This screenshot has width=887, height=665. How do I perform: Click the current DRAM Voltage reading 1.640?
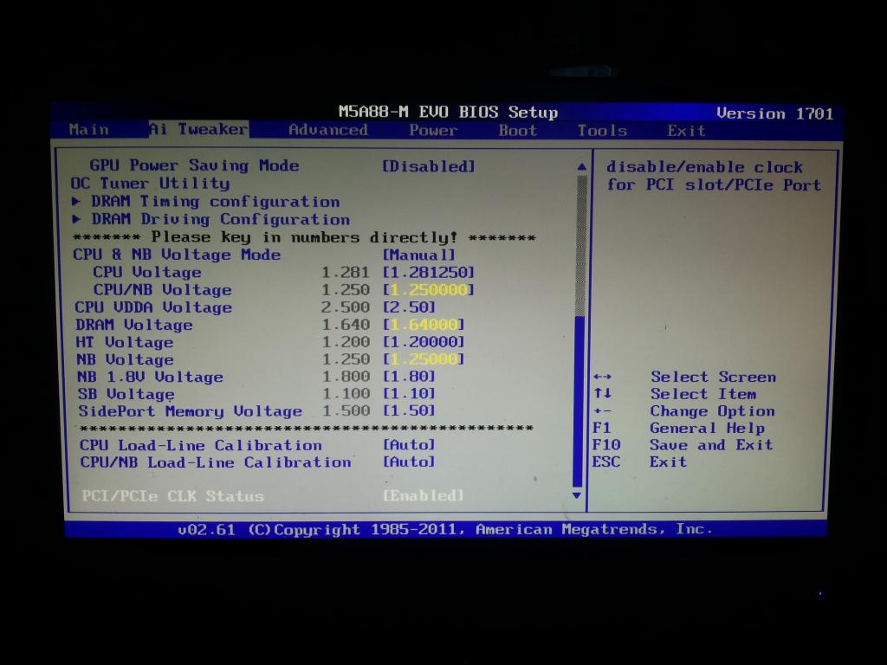(346, 325)
